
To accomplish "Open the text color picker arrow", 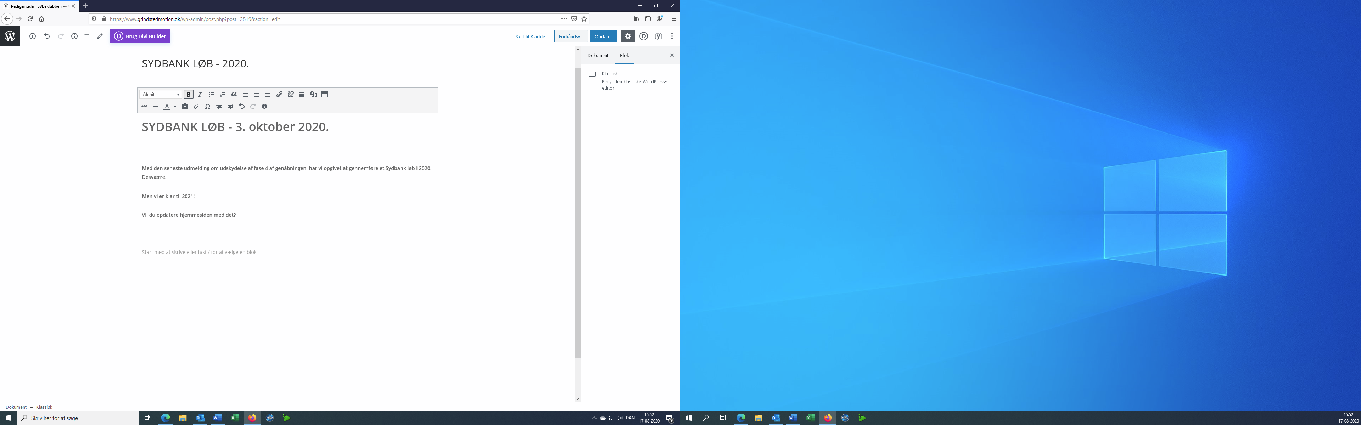I will point(175,107).
